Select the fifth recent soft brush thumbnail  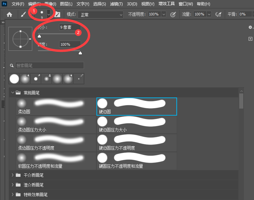coord(57,79)
